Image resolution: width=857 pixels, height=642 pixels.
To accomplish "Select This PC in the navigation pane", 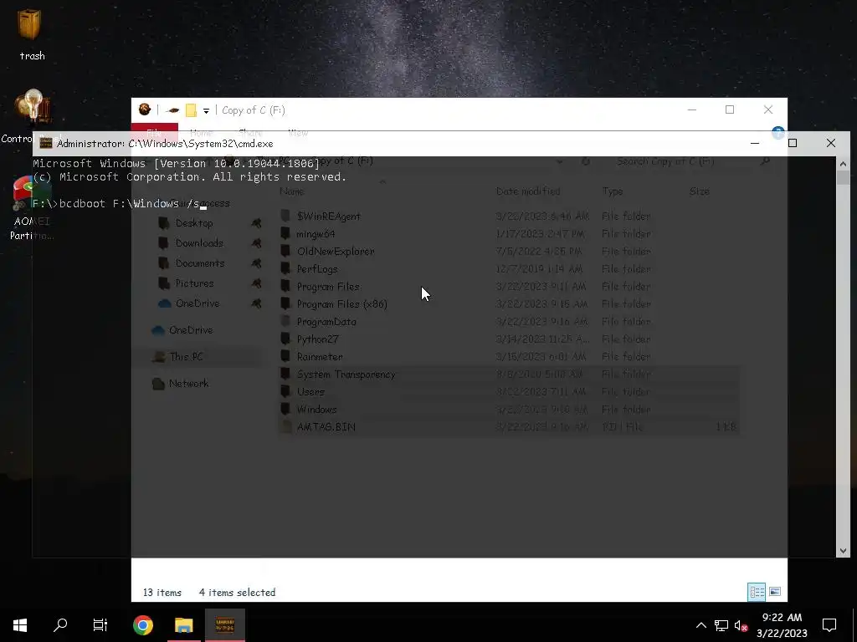I will (186, 356).
